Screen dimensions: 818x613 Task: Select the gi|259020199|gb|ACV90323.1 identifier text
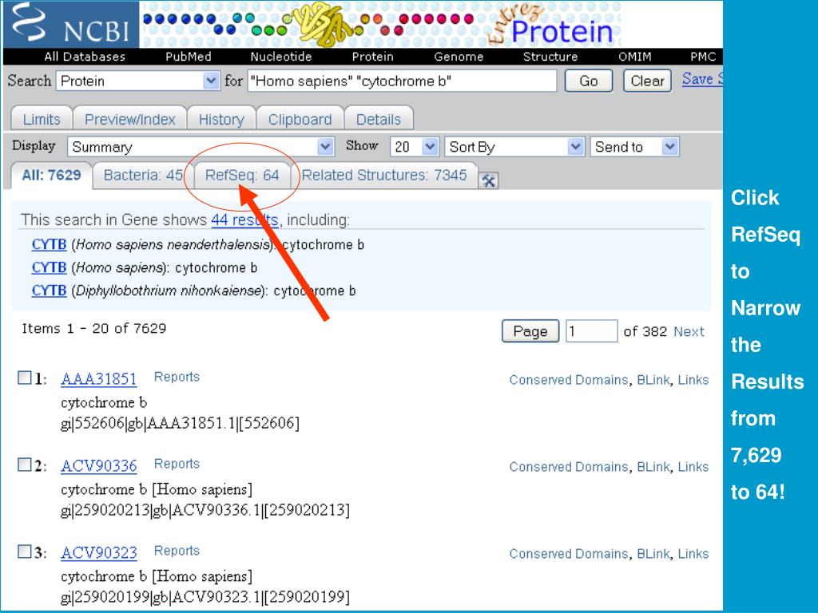(x=205, y=597)
